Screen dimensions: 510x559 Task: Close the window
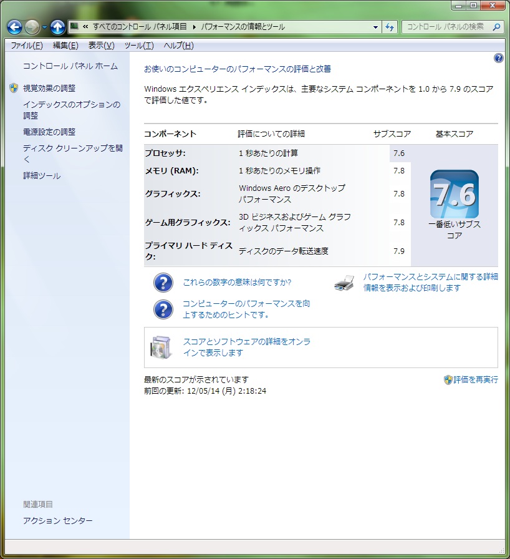pyautogui.click(x=493, y=6)
